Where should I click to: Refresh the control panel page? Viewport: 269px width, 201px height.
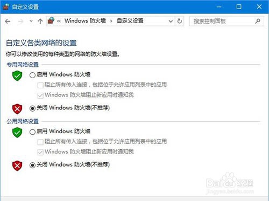(x=180, y=21)
